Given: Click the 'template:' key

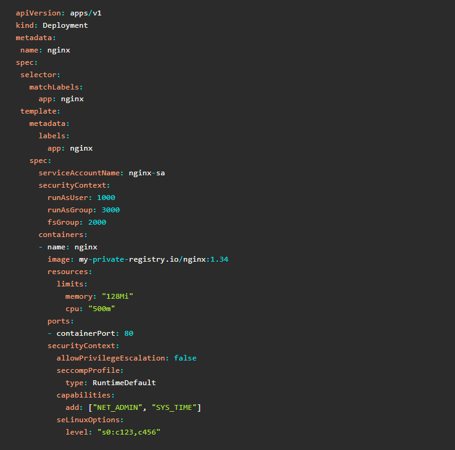Looking at the screenshot, I should (x=40, y=111).
